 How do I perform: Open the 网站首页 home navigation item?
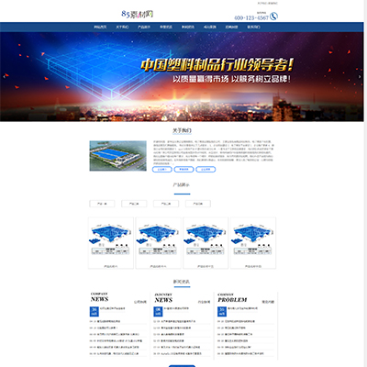click(100, 27)
